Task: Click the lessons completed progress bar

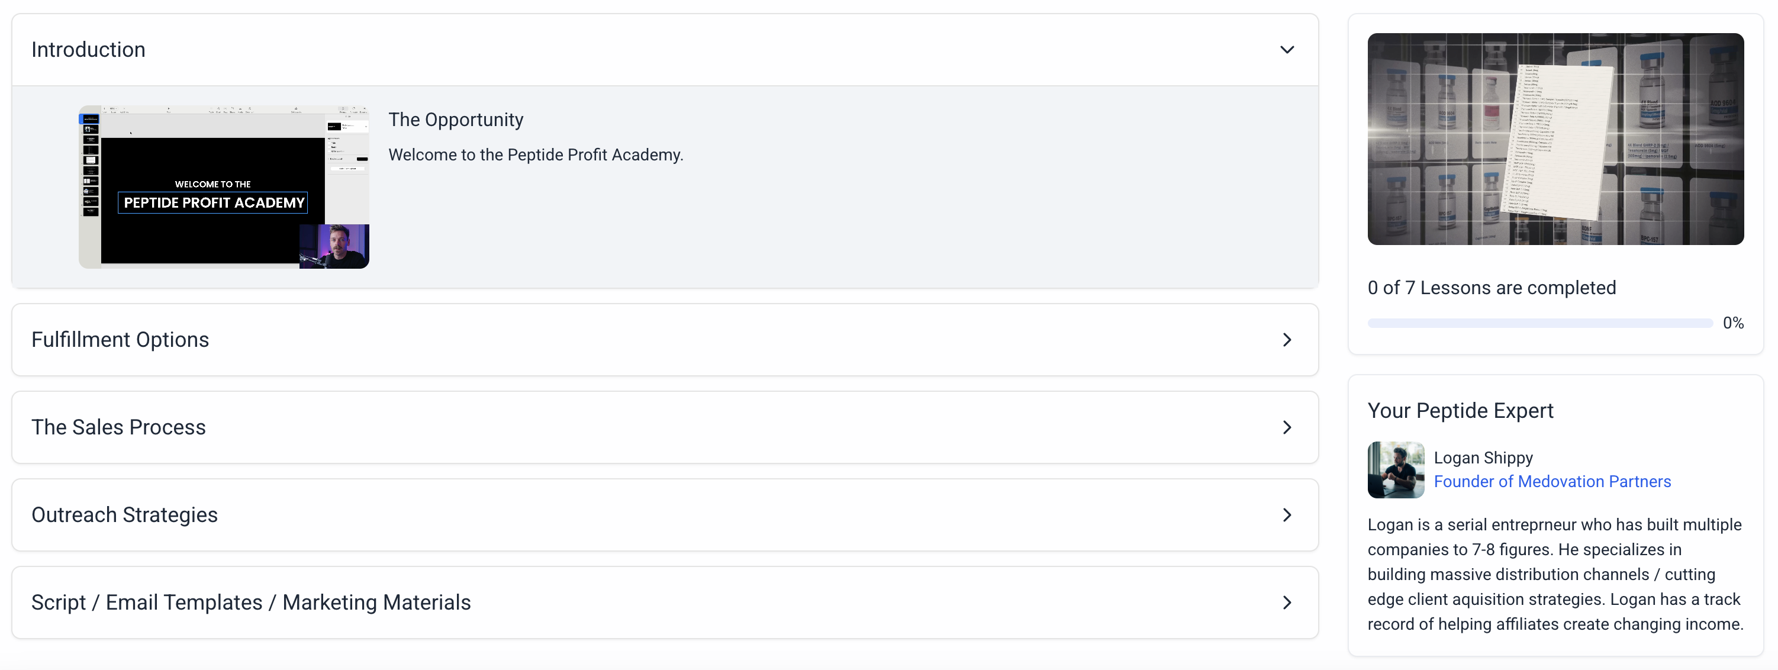Action: tap(1539, 323)
